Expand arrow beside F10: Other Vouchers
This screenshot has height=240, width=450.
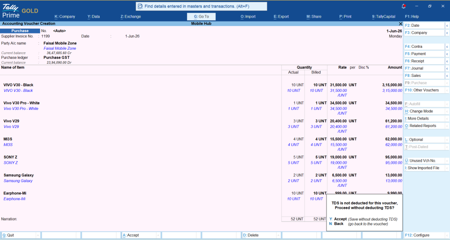tap(447, 90)
